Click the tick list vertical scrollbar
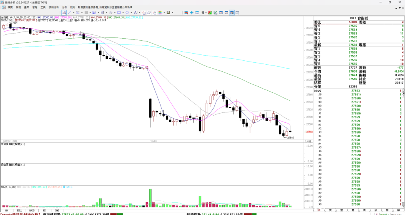 click(x=403, y=150)
